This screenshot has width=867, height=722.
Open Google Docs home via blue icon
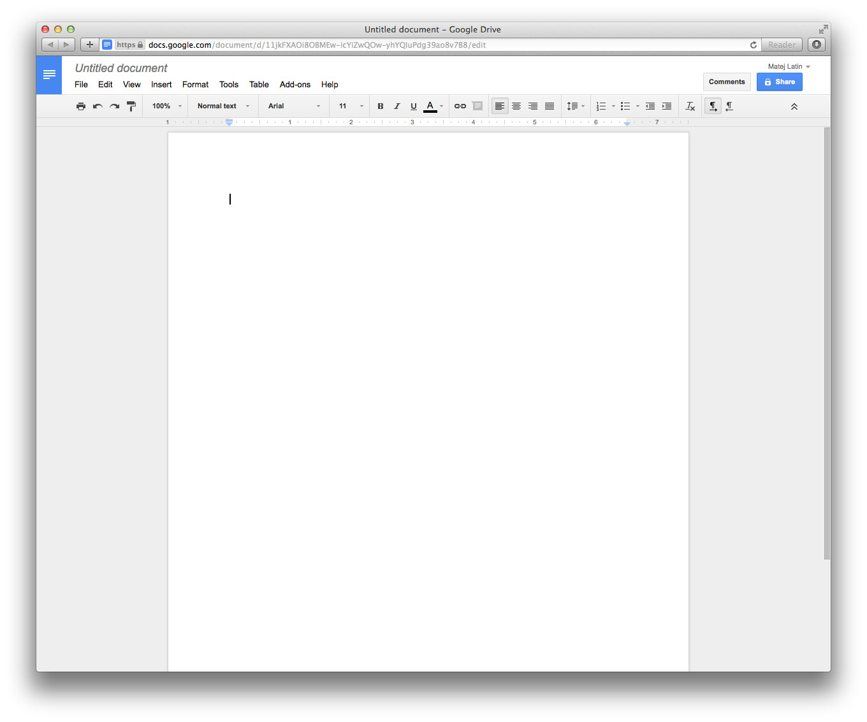click(49, 75)
